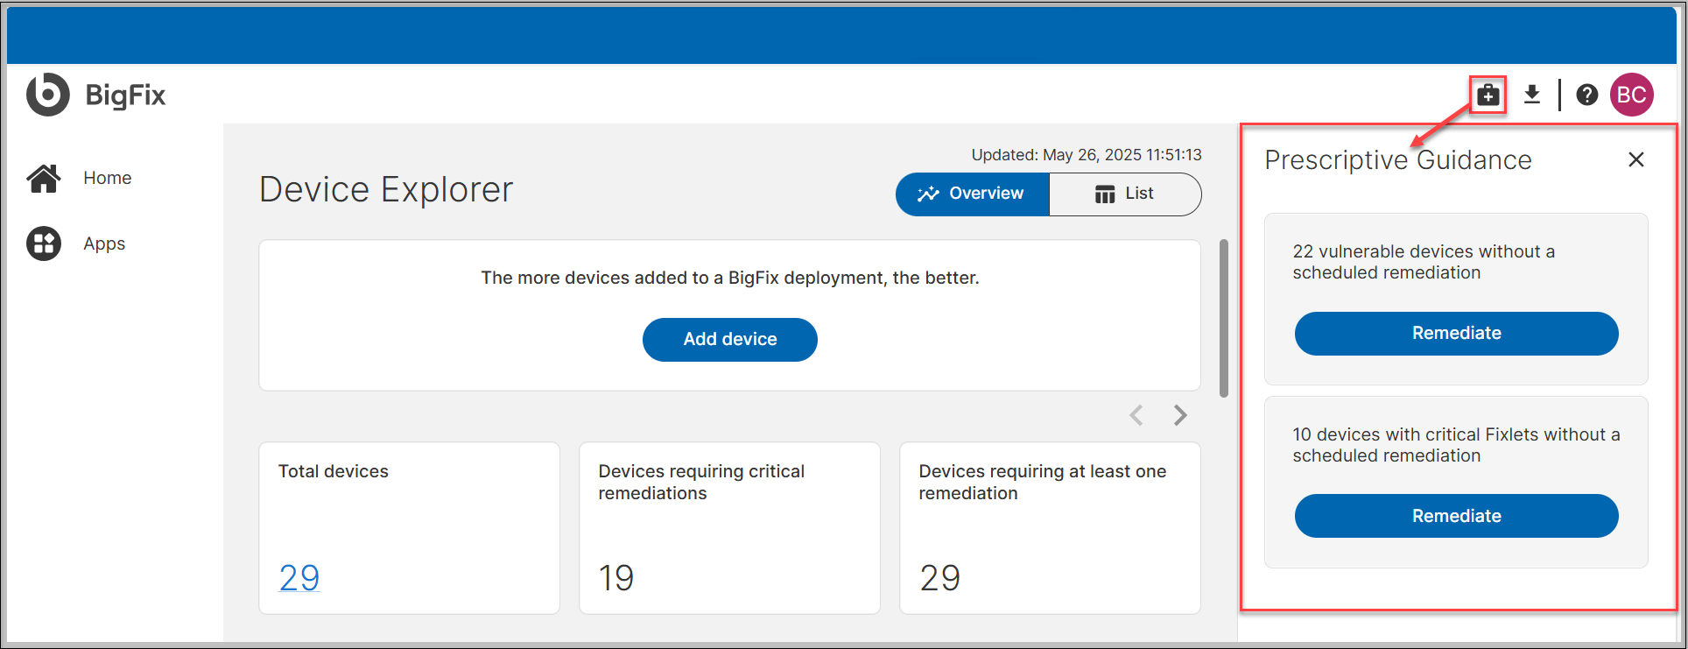Open Home from the sidebar

pyautogui.click(x=108, y=178)
